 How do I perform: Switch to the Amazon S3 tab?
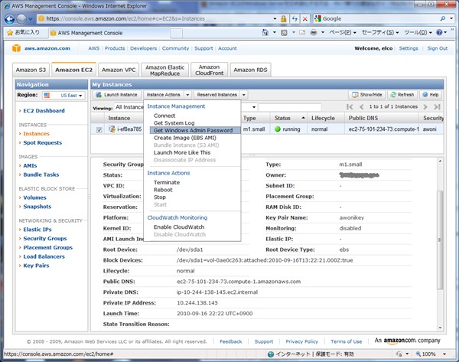point(31,70)
